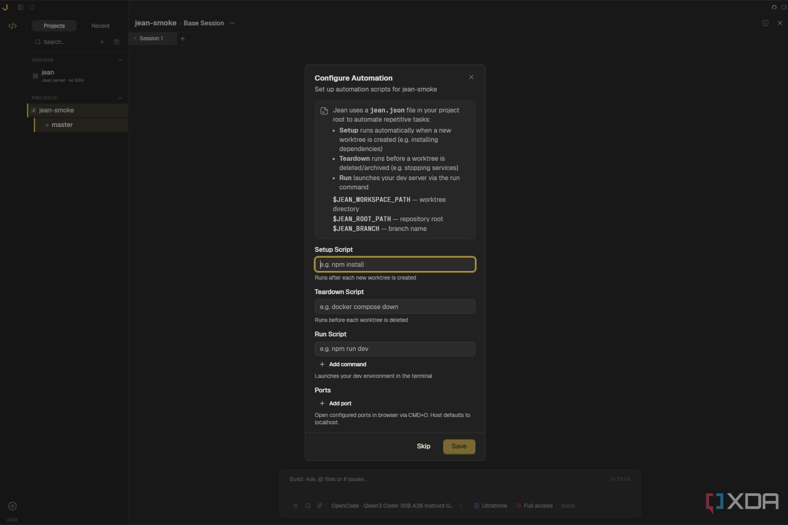Click the Base Session breadcrumb
Image resolution: width=788 pixels, height=525 pixels.
[204, 23]
